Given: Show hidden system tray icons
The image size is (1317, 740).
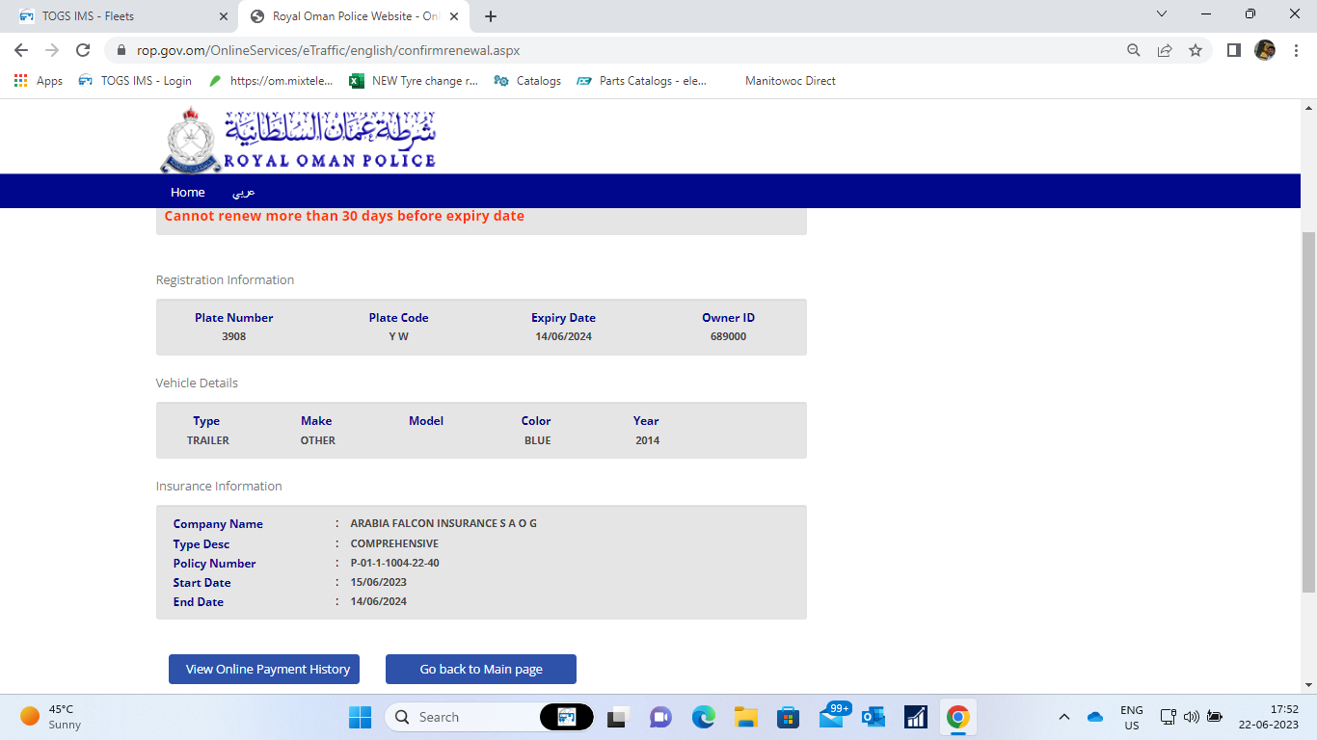Looking at the screenshot, I should (x=1064, y=717).
